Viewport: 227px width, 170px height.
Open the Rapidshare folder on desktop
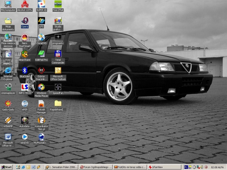point(58,103)
